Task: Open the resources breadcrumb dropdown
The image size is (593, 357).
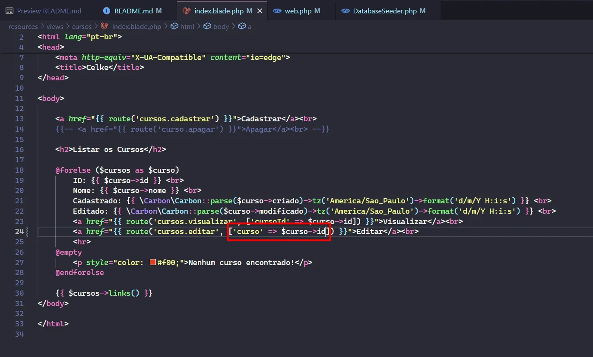Action: pos(23,26)
